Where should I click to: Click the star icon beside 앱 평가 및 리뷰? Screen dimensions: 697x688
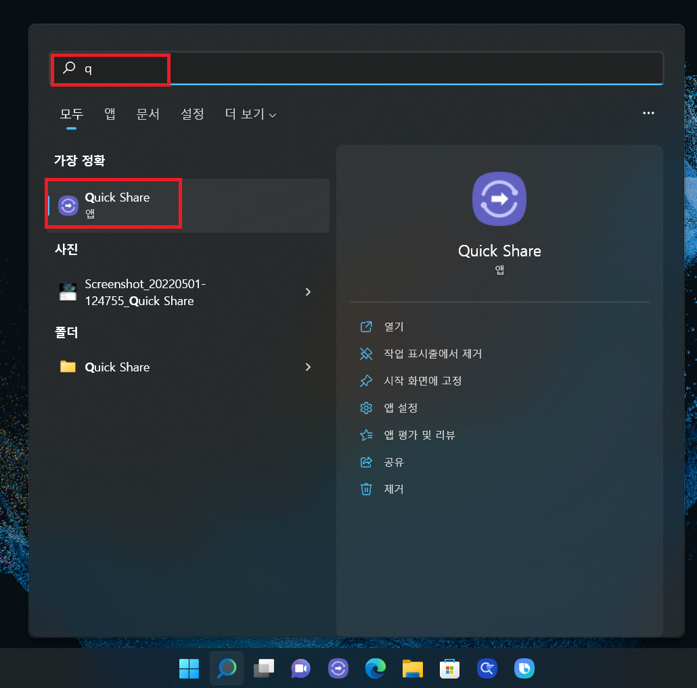coord(366,435)
